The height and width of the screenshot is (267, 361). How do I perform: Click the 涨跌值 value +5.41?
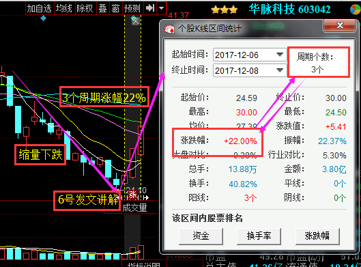336,127
